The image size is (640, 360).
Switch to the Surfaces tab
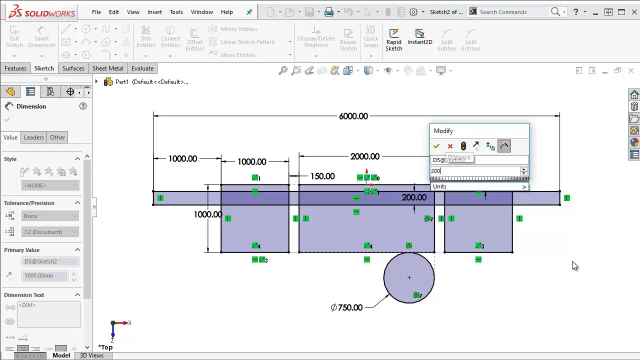point(73,68)
